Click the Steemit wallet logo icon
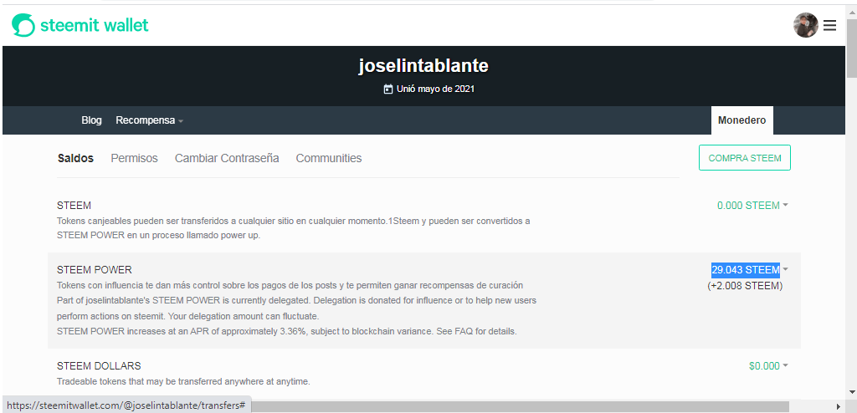The height and width of the screenshot is (413, 857). click(23, 25)
